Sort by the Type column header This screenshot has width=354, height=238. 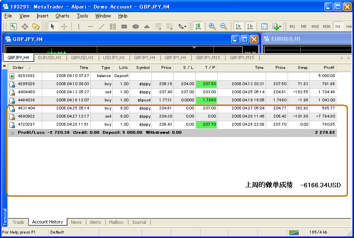pos(102,68)
